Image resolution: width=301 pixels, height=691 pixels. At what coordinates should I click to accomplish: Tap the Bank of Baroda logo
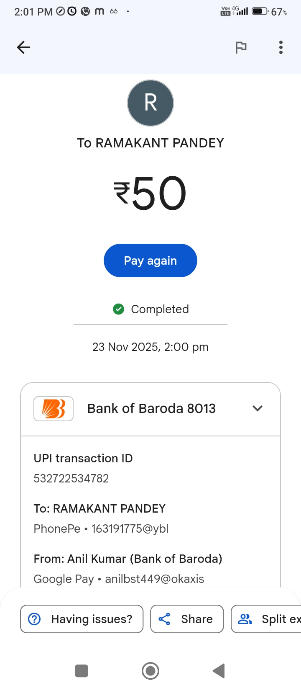click(54, 409)
